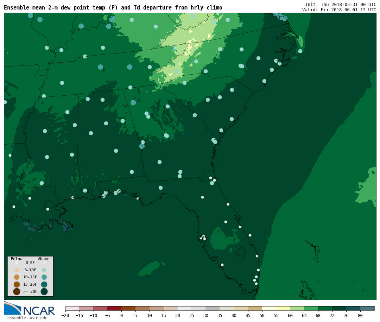Click the -20 colorbar tick label
This screenshot has width=380, height=322.
[x=65, y=315]
